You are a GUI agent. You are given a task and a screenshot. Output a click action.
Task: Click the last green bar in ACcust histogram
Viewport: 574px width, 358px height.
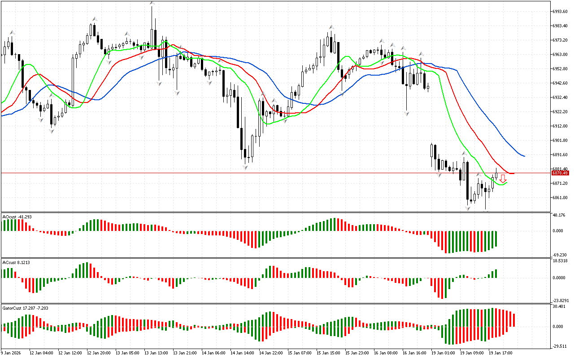click(496, 273)
